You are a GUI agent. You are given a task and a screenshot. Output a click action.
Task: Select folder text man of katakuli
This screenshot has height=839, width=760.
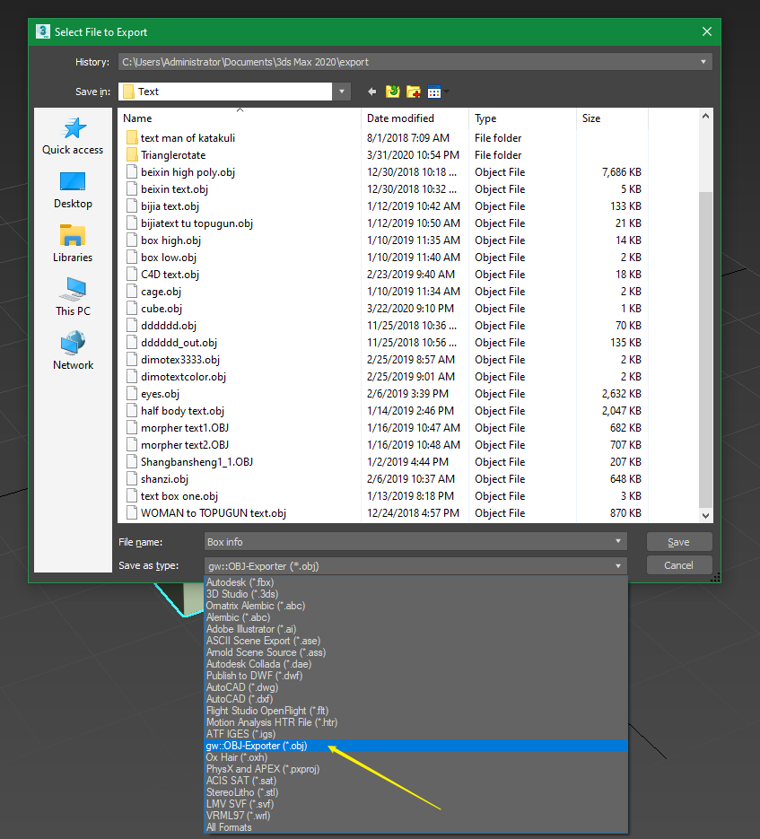tap(188, 138)
